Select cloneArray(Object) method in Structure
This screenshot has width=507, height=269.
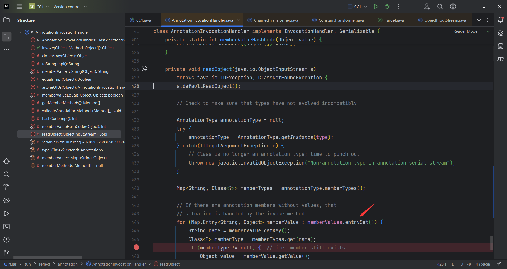[65, 56]
